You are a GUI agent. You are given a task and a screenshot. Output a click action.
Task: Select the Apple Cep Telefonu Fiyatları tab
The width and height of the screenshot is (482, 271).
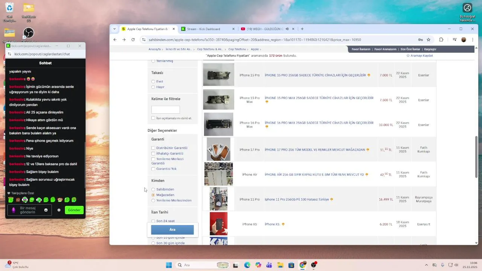[x=149, y=29]
